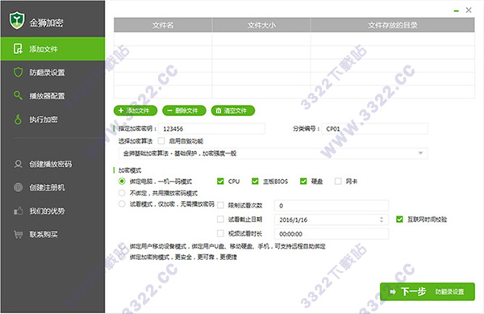Click the 试看截止日期 date stepper arrows
The width and height of the screenshot is (484, 314).
[382, 220]
